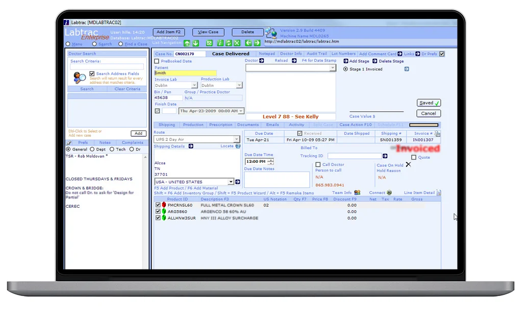
Task: Click the Connect icon
Action: point(389,192)
